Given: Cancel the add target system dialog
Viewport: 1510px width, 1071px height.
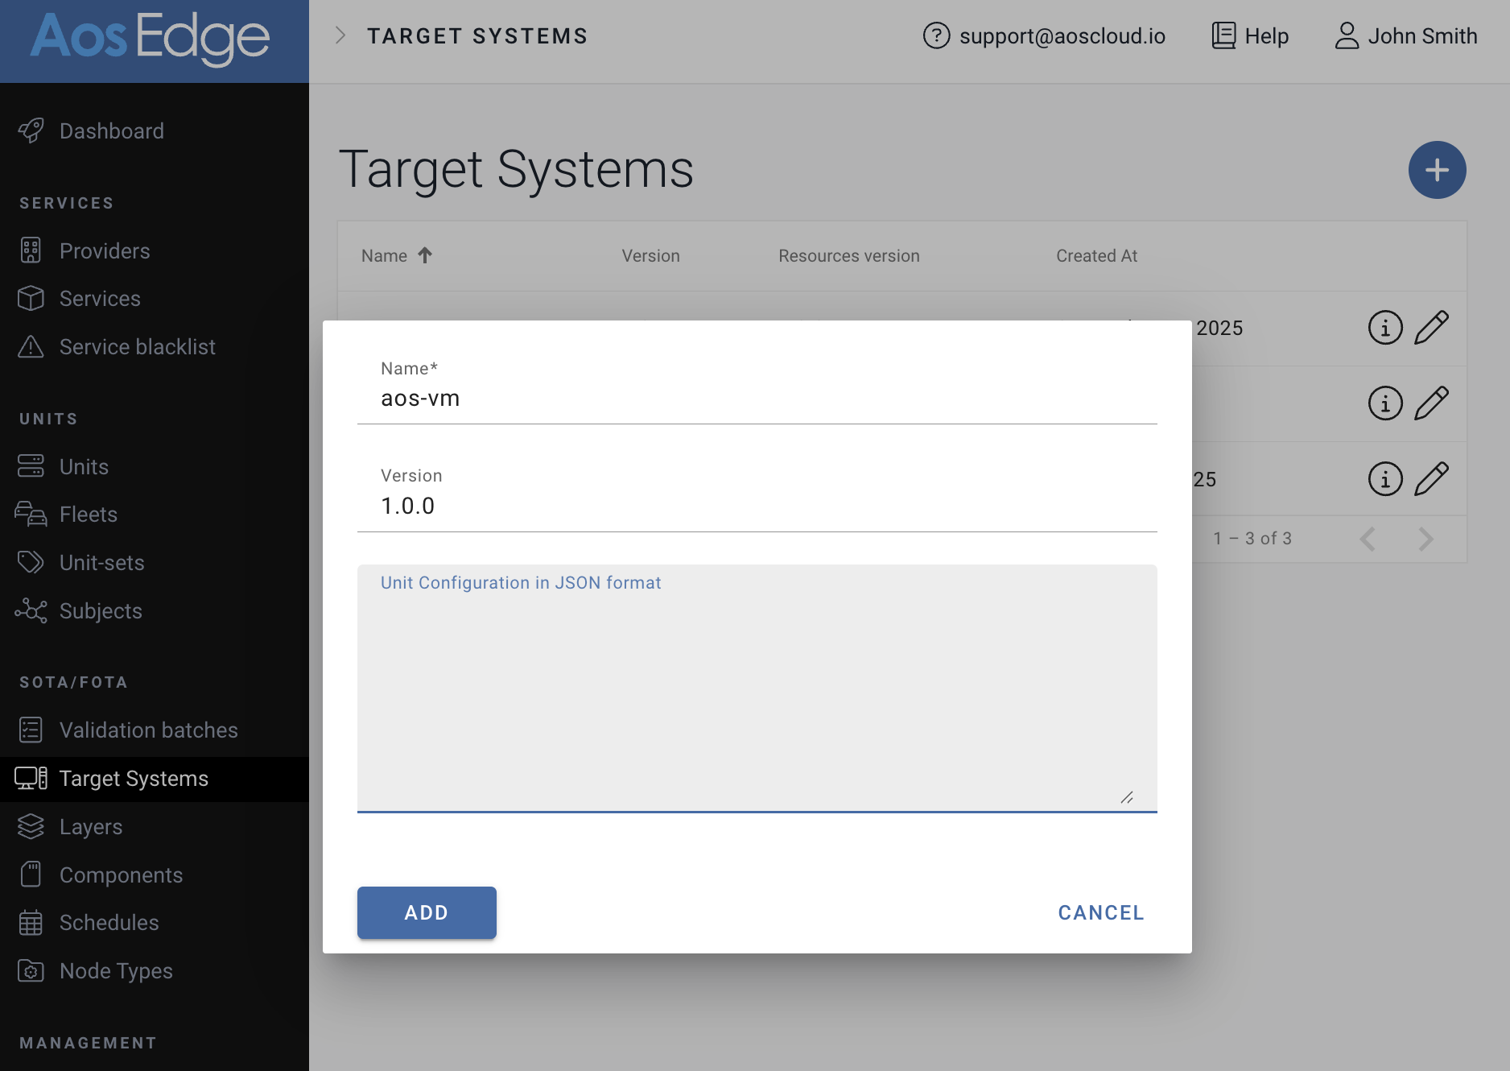Looking at the screenshot, I should point(1100,912).
